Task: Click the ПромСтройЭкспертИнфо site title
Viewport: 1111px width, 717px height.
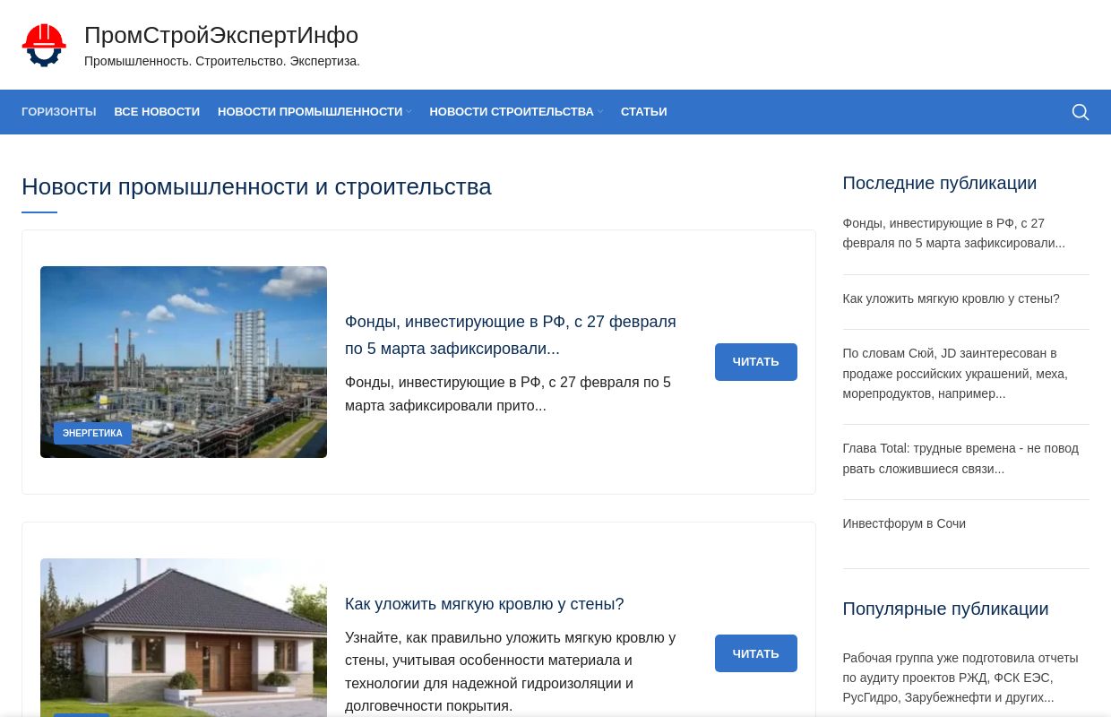Action: pos(220,35)
